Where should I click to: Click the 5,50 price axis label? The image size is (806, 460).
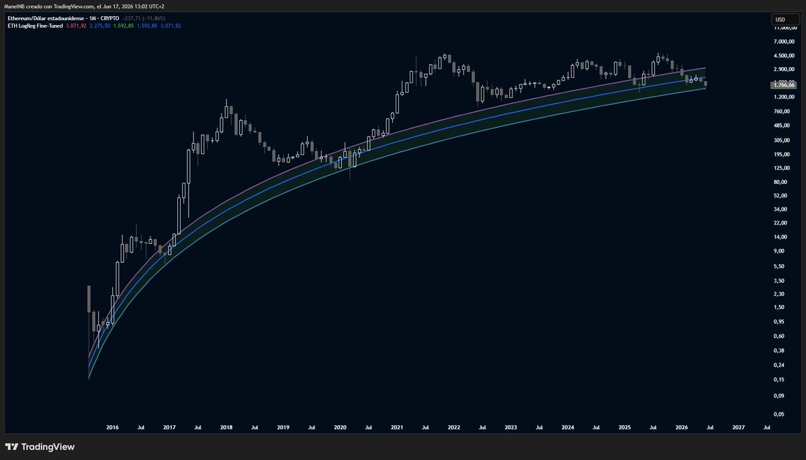pos(780,266)
